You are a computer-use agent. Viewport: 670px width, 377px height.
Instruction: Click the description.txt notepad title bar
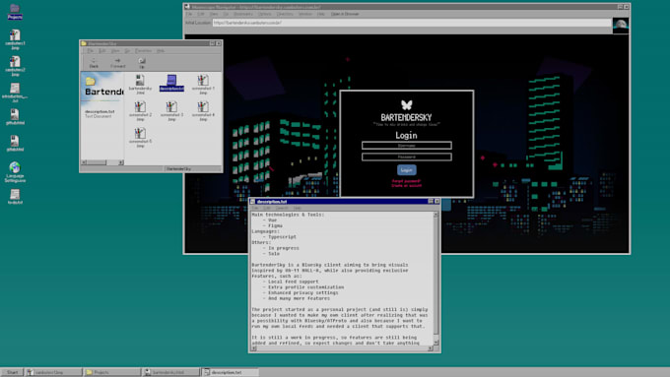345,201
